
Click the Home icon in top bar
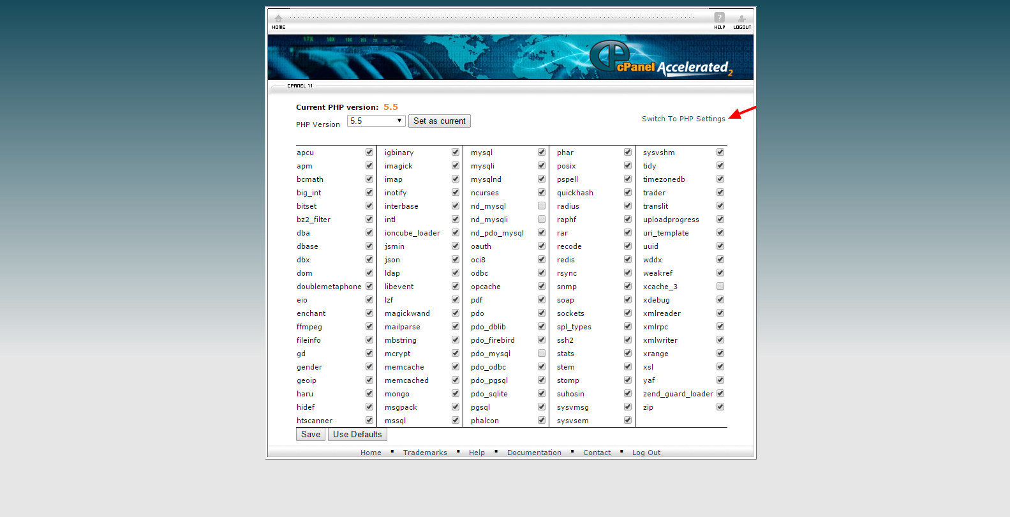tap(278, 19)
